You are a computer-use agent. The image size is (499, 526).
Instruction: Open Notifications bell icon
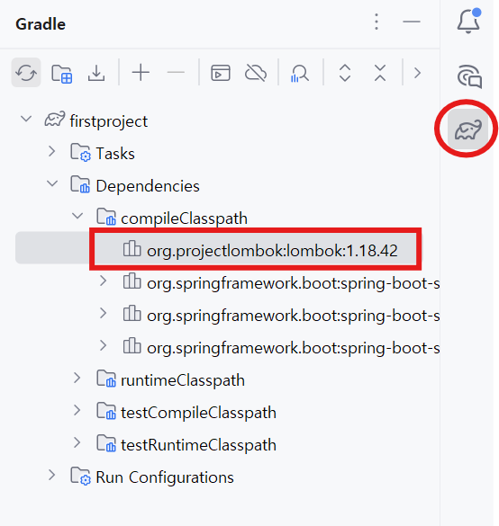tap(468, 21)
